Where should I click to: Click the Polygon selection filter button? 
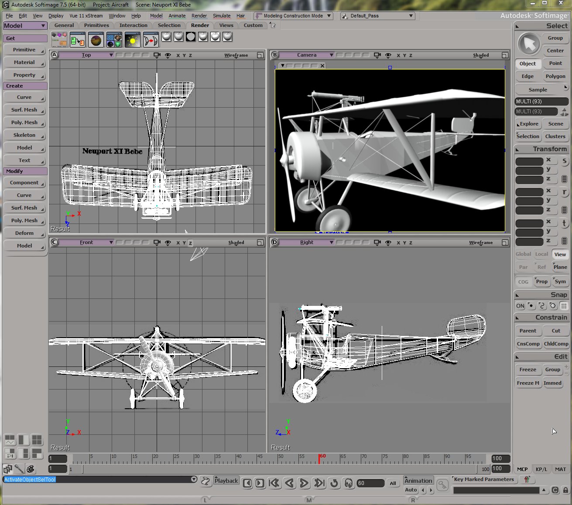[555, 76]
